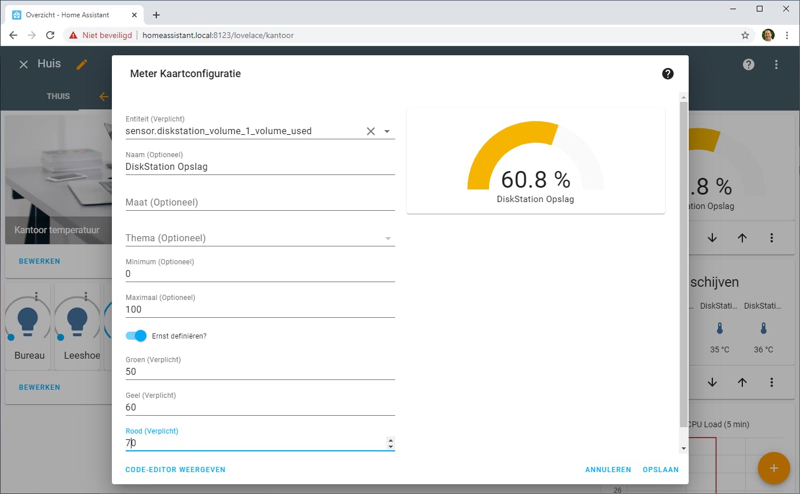The image size is (800, 494).
Task: Toggle the 'Ernst definiëren?' switch
Action: [137, 336]
